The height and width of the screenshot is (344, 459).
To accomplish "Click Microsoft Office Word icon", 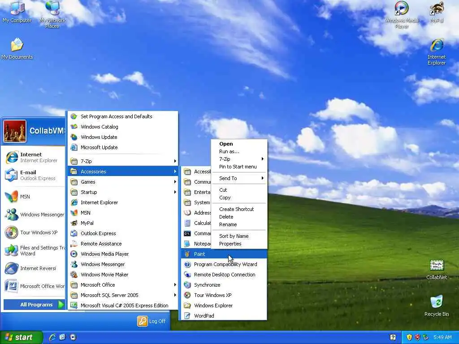I will tap(11, 286).
